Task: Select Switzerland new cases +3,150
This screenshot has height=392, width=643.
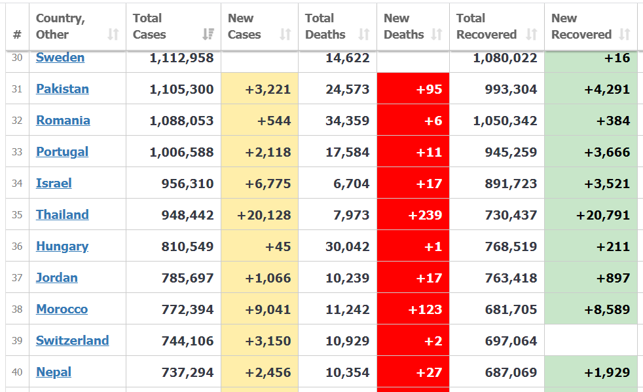Action: 268,341
